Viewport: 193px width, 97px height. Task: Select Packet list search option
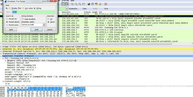pos(7,19)
